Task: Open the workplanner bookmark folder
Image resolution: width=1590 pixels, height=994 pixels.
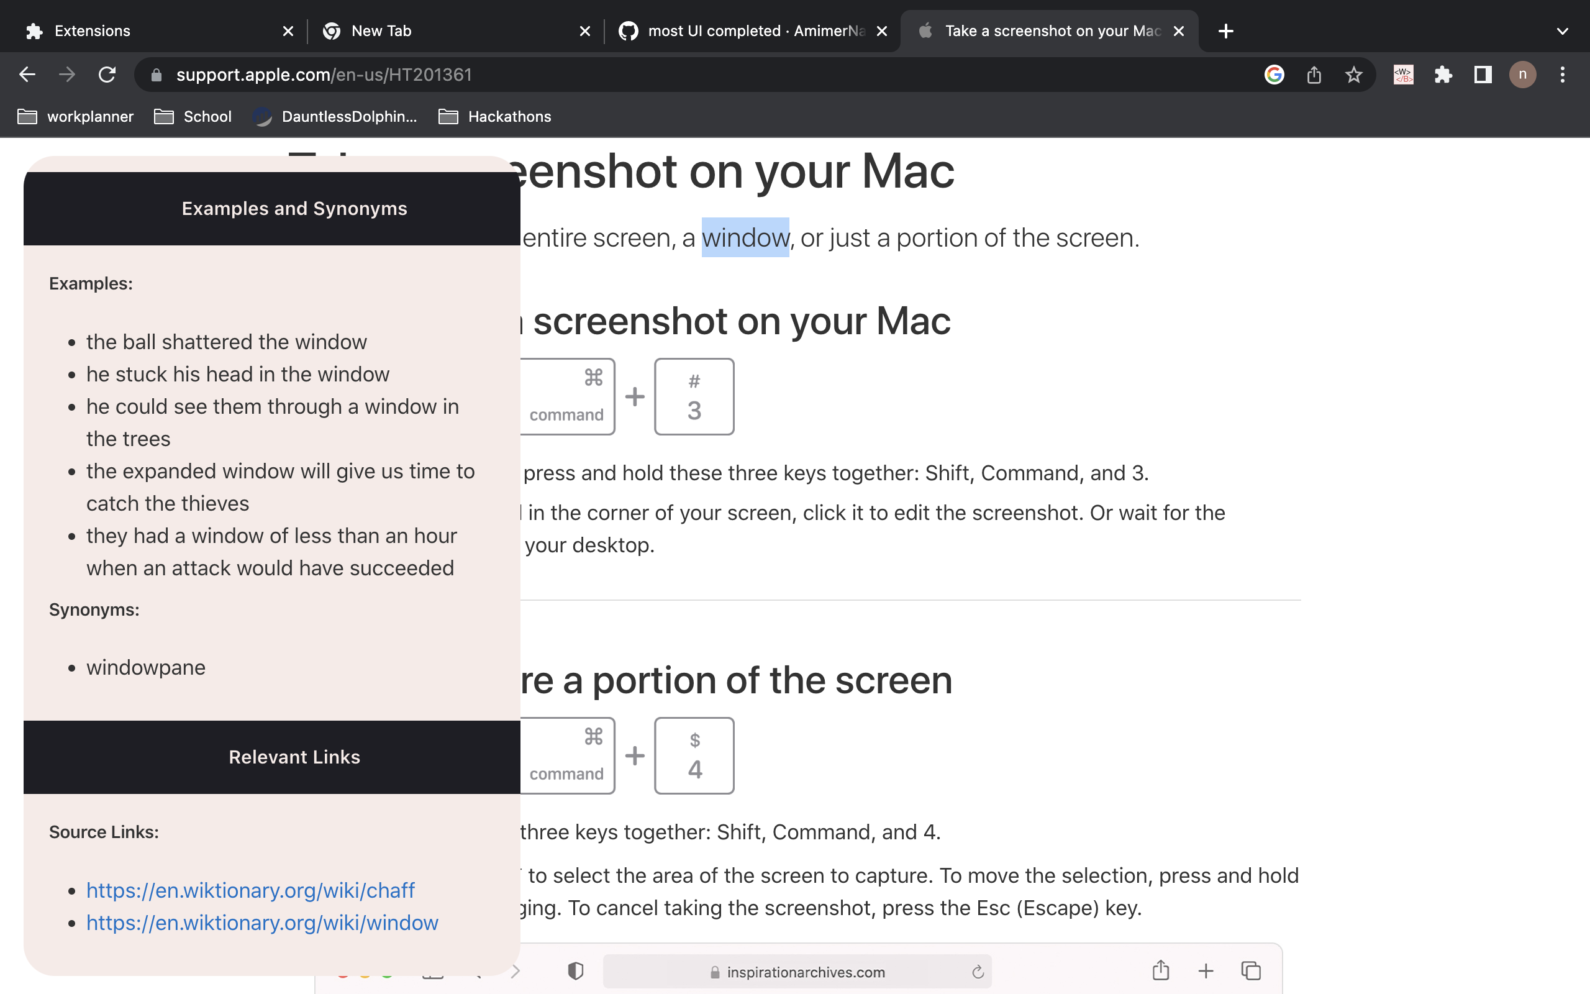Action: tap(76, 116)
